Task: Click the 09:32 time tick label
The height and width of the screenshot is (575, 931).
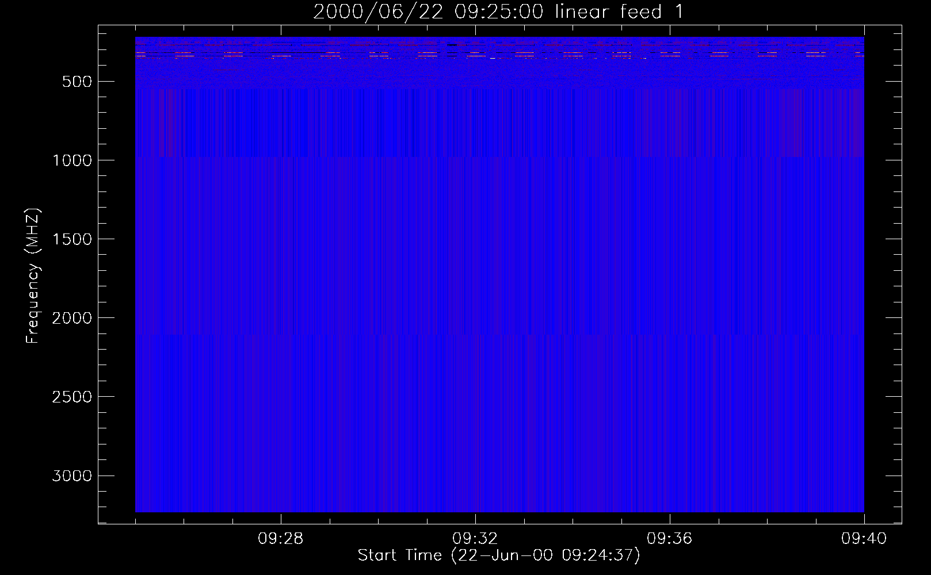Action: click(x=475, y=539)
